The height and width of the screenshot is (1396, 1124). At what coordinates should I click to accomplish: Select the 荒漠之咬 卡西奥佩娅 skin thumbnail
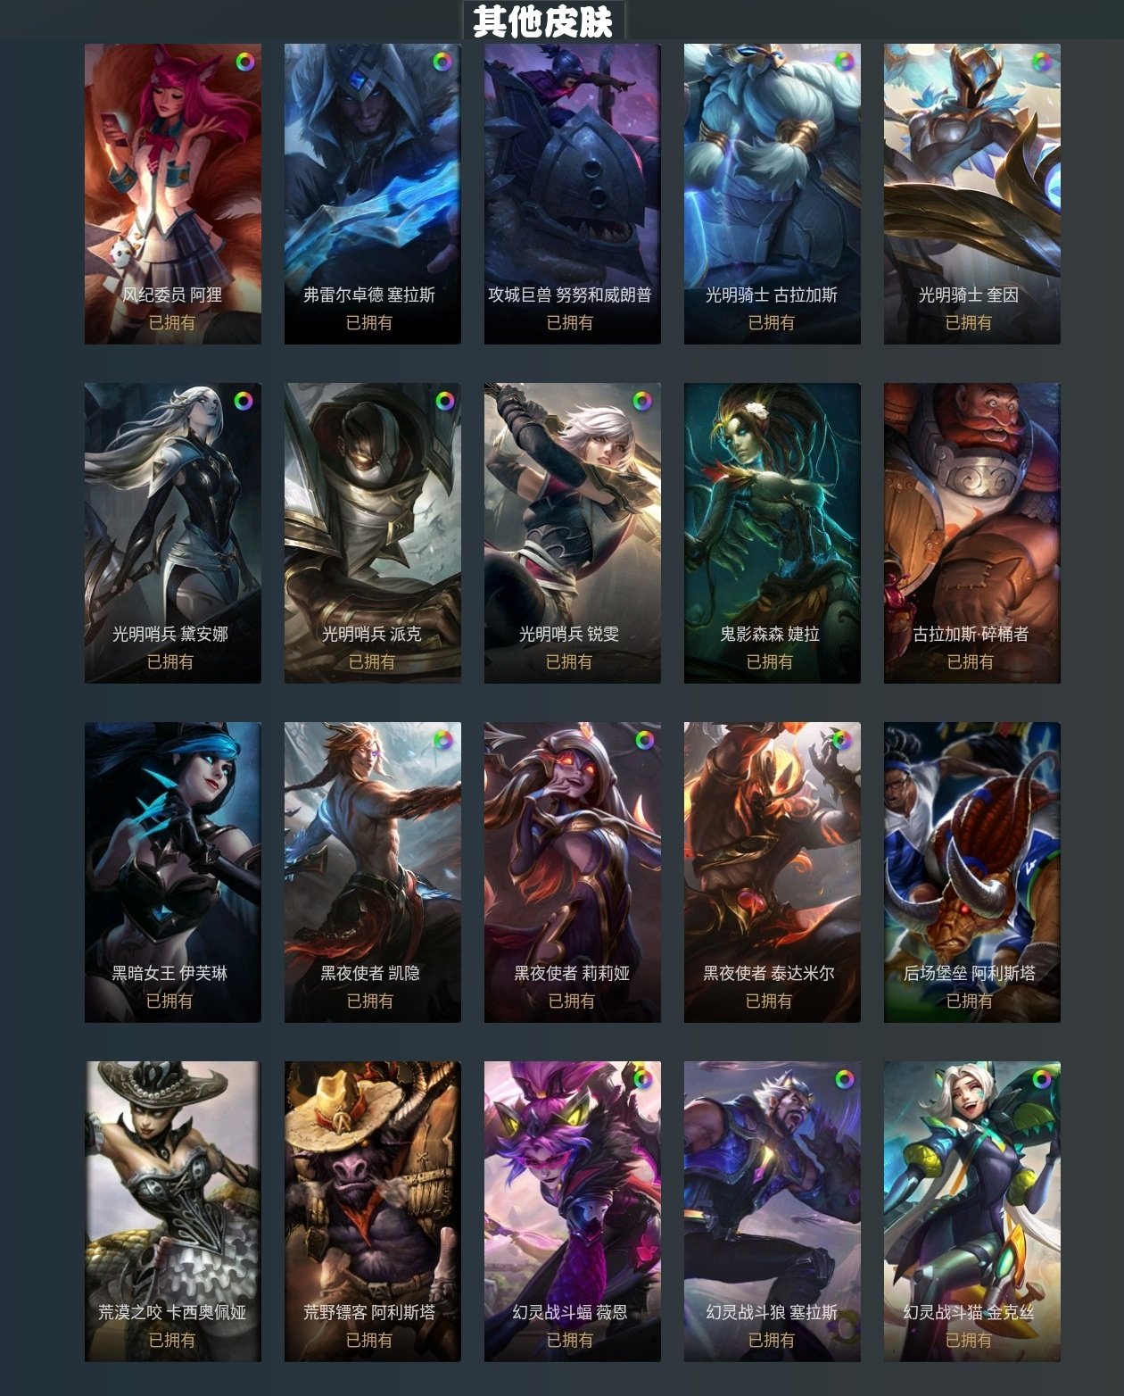(173, 1211)
